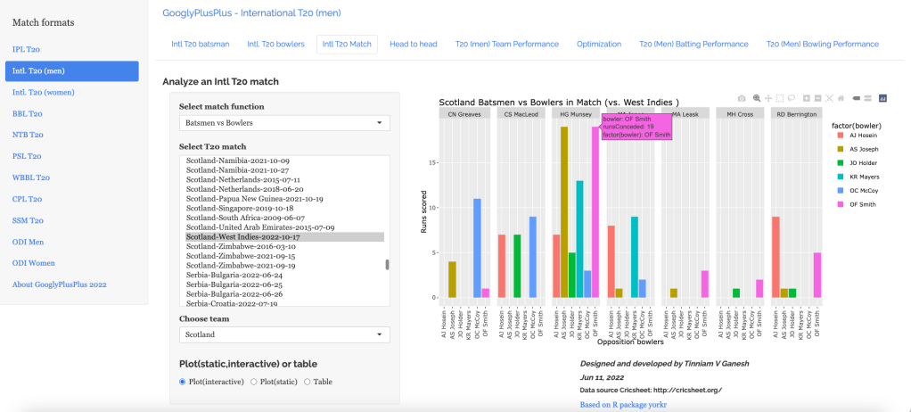Image resolution: width=911 pixels, height=412 pixels.
Task: Switch to the Head to head tab
Action: [x=413, y=44]
